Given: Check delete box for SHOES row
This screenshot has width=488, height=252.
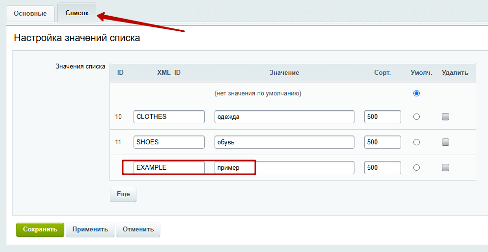Looking at the screenshot, I should (445, 142).
